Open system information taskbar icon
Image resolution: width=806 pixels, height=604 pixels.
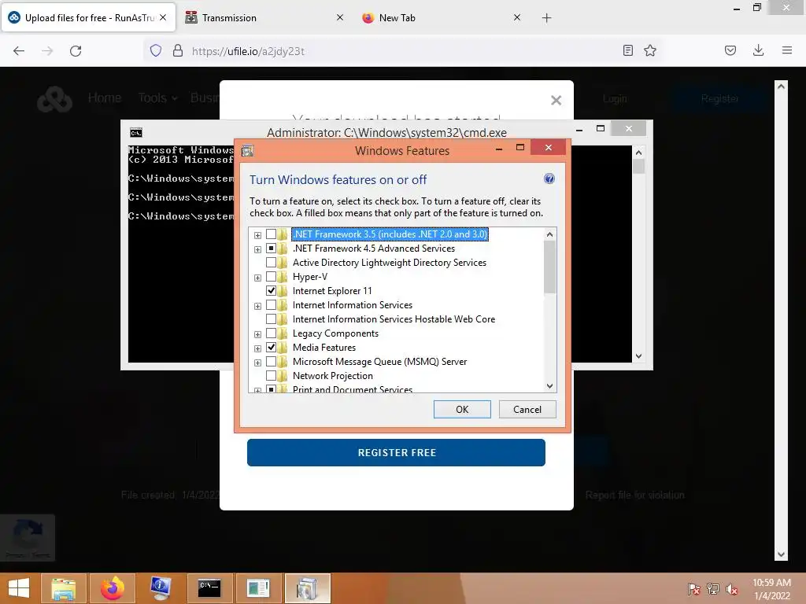click(161, 588)
